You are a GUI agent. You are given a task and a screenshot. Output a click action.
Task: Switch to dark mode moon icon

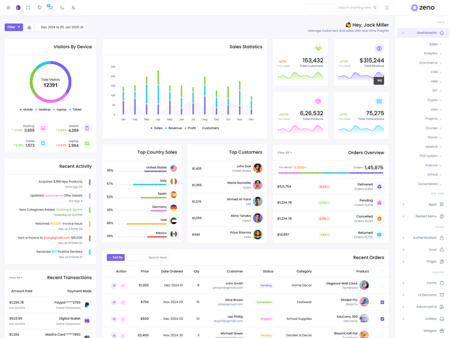pyautogui.click(x=62, y=8)
